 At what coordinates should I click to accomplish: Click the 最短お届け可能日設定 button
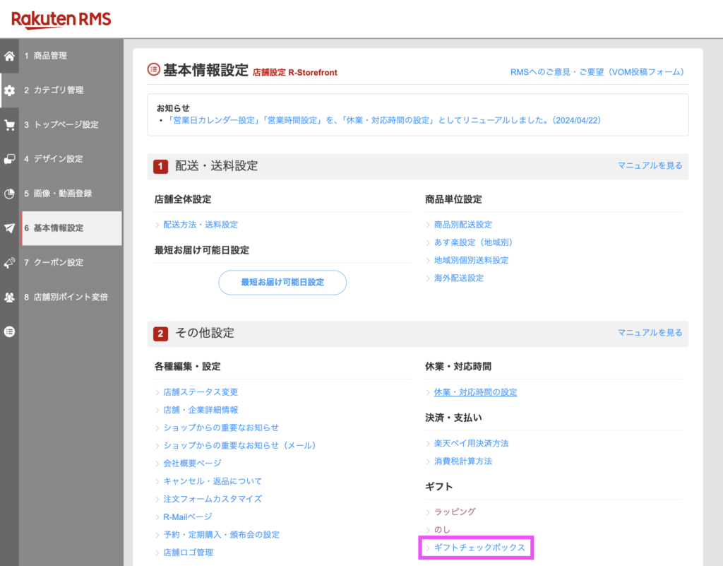pos(282,283)
